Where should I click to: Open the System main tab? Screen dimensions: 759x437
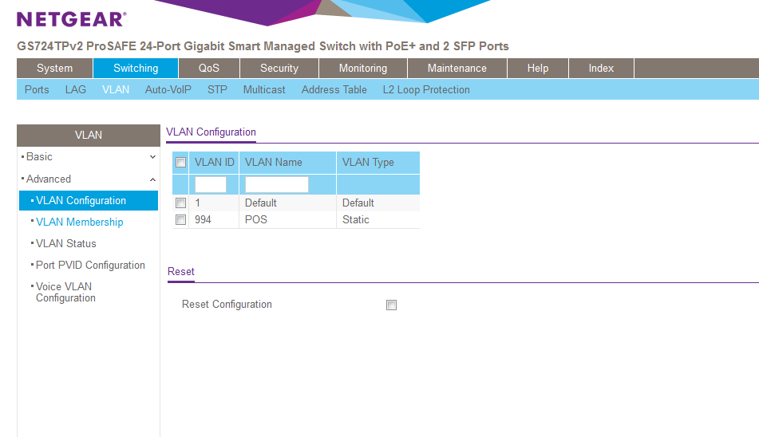(x=55, y=68)
